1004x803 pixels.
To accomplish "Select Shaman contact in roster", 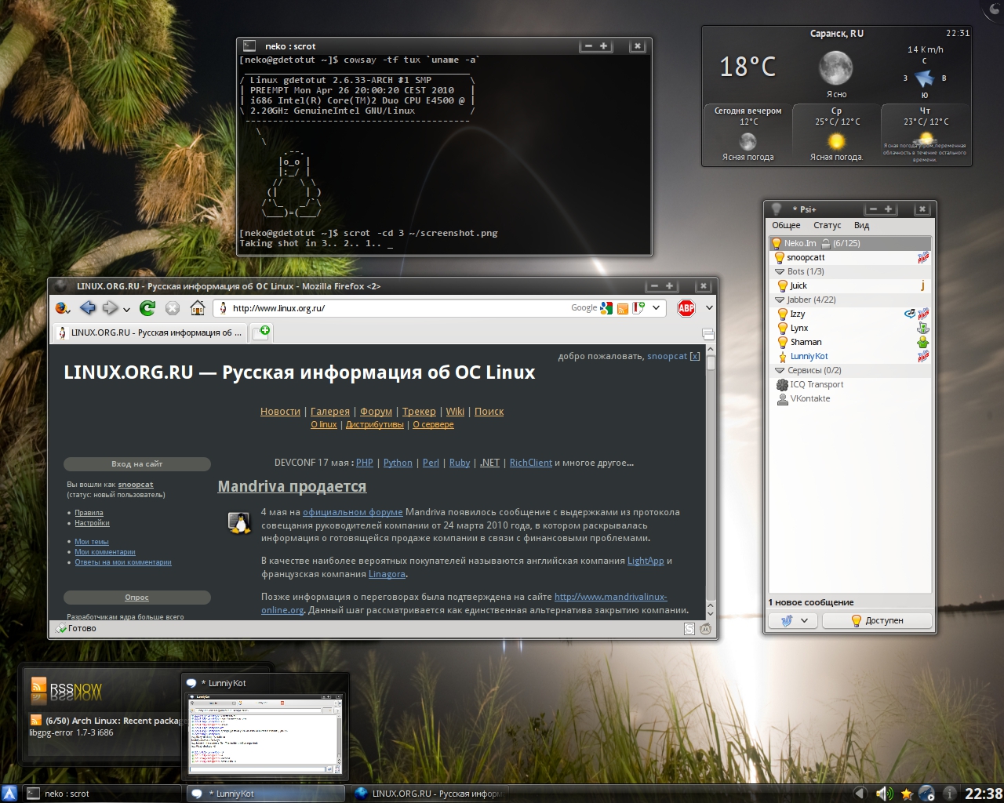I will pos(850,342).
